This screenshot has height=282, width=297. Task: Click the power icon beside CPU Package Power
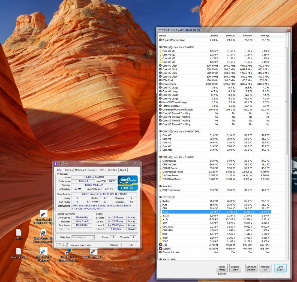click(x=160, y=172)
